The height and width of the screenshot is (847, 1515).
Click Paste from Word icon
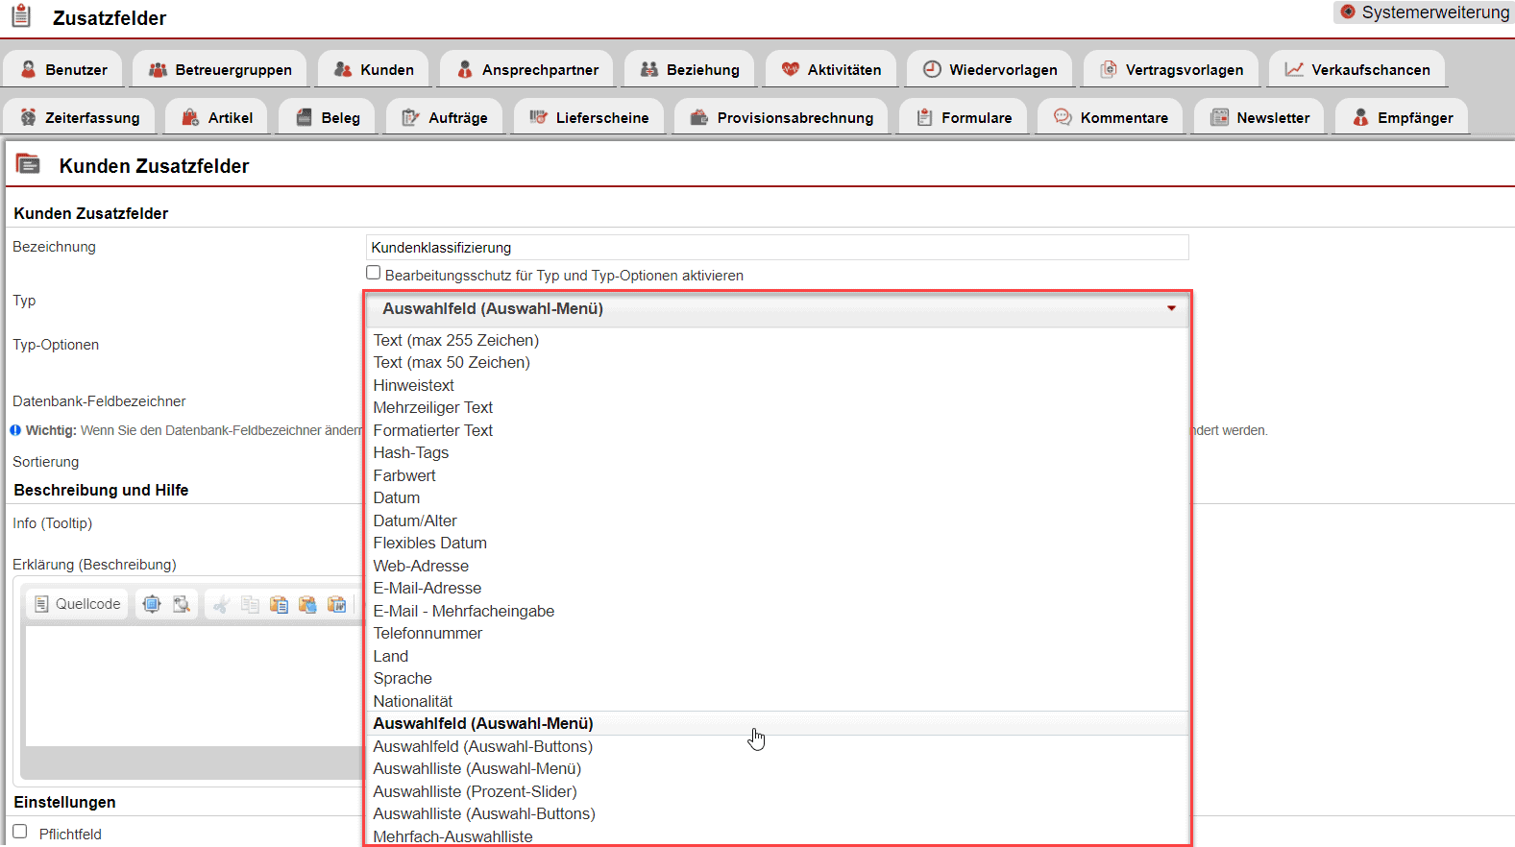(336, 604)
